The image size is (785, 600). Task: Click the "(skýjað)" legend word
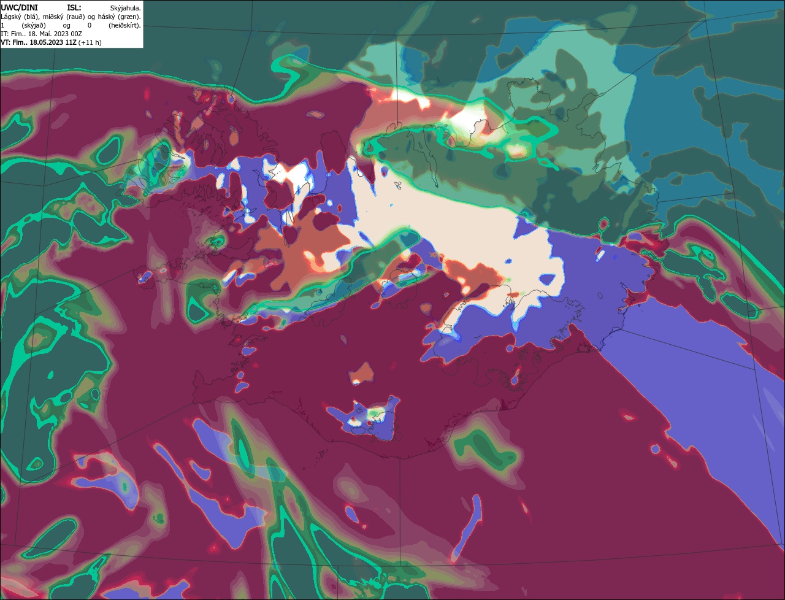click(34, 26)
